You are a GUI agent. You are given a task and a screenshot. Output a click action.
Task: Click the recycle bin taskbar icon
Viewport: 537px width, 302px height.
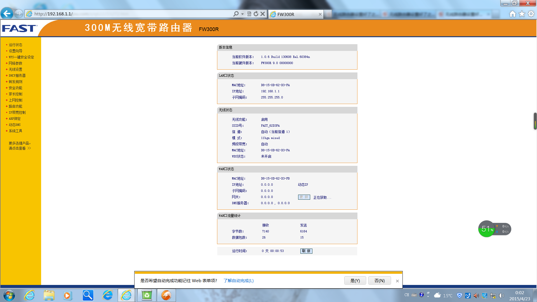click(147, 295)
